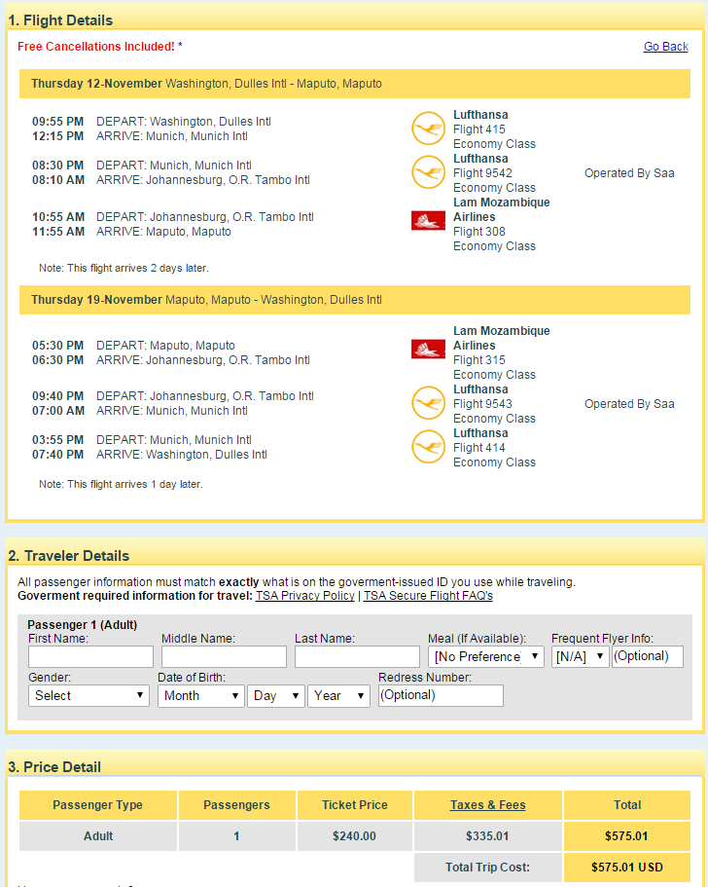Image resolution: width=708 pixels, height=887 pixels.
Task: Follow the Go Back link
Action: coord(665,47)
